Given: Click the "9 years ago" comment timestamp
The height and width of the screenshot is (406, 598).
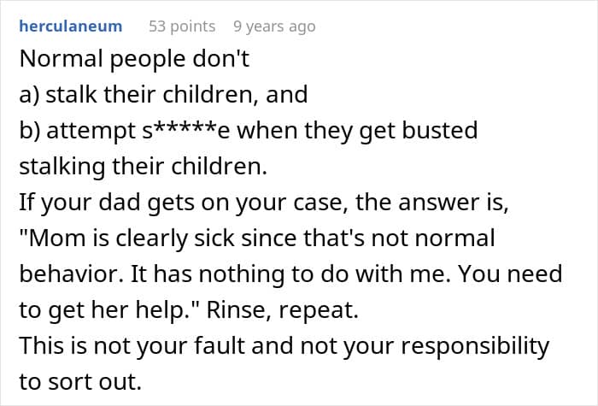Looking at the screenshot, I should (274, 26).
